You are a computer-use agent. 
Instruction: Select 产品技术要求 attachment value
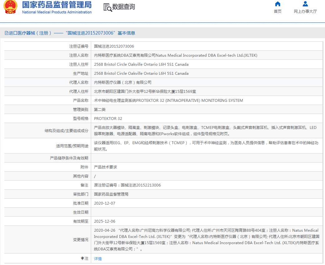(106, 167)
